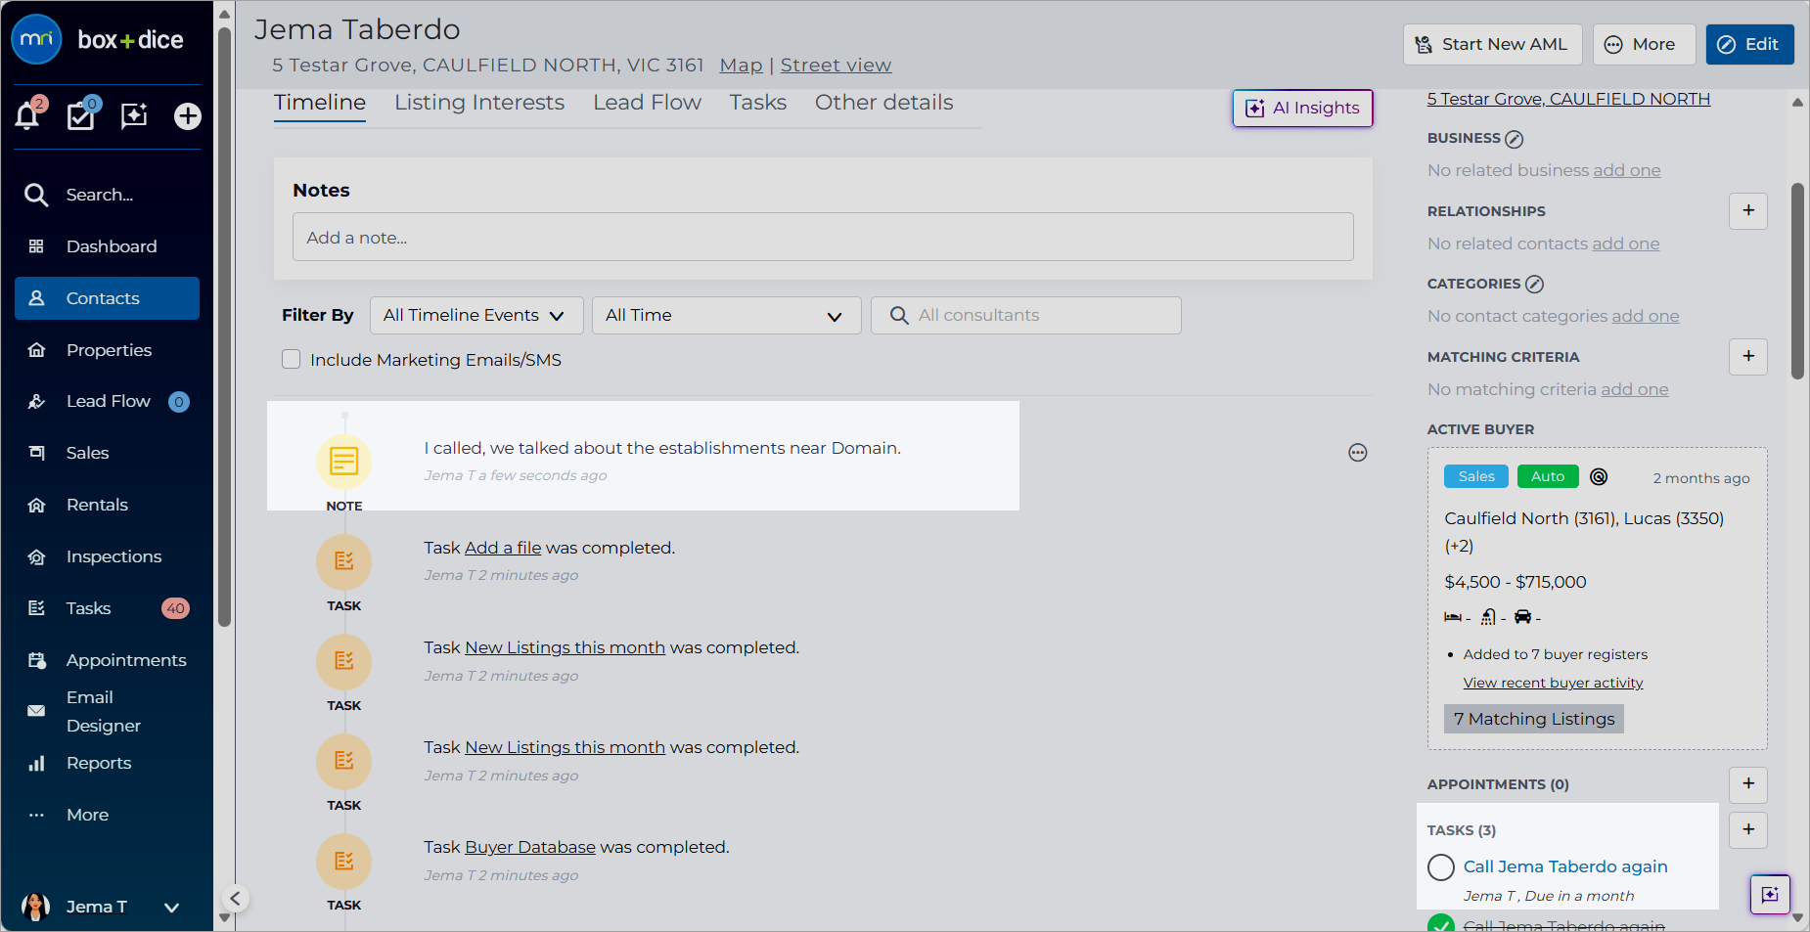Image resolution: width=1810 pixels, height=932 pixels.
Task: Edit Business with the pencil icon
Action: 1515,139
